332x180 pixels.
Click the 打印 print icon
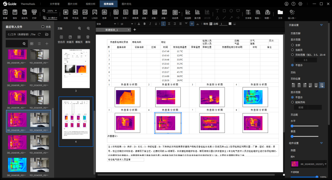coord(34,12)
